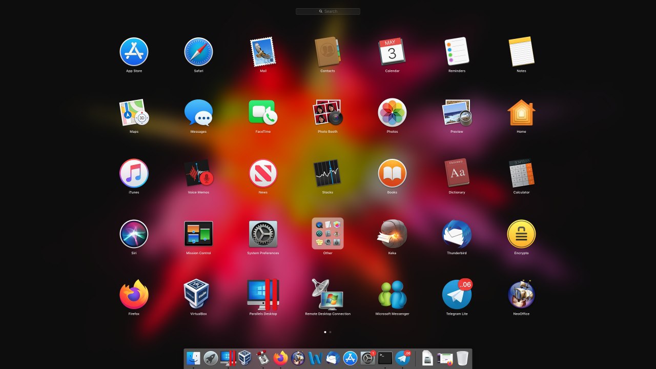Open Finder in the Dock
This screenshot has height=369, width=656.
pyautogui.click(x=193, y=358)
